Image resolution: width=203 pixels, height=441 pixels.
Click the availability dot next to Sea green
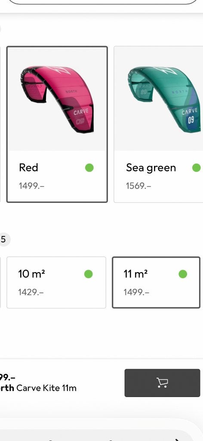tap(196, 168)
